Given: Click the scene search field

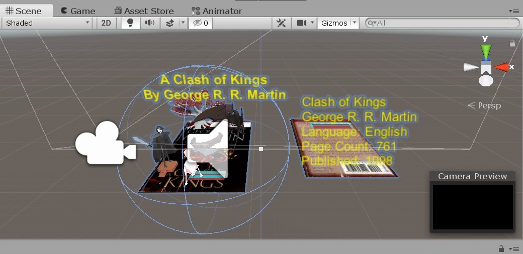Looking at the screenshot, I should (x=442, y=23).
